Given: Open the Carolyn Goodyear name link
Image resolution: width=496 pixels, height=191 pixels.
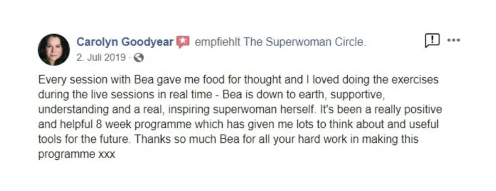Looking at the screenshot, I should tap(125, 42).
